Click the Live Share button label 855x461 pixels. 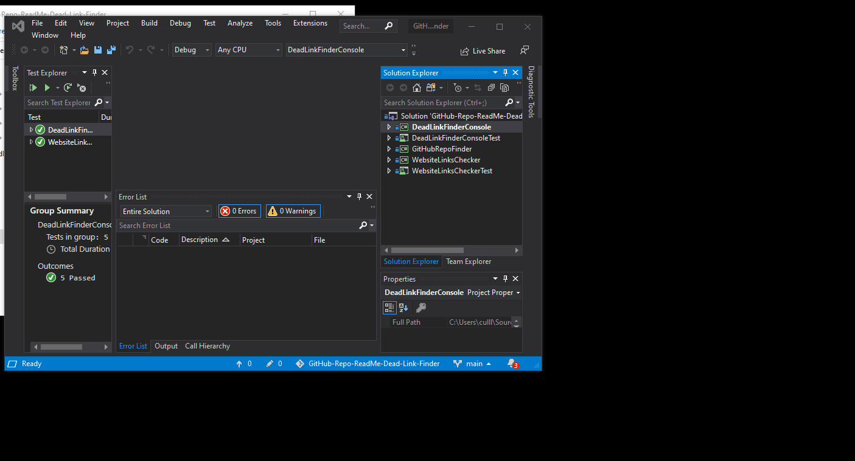click(489, 51)
